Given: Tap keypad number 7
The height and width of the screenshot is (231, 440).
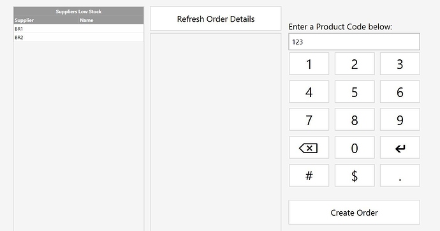Looking at the screenshot, I should click(x=309, y=119).
